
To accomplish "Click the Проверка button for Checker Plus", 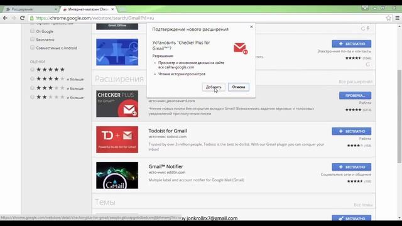I will tap(355, 95).
